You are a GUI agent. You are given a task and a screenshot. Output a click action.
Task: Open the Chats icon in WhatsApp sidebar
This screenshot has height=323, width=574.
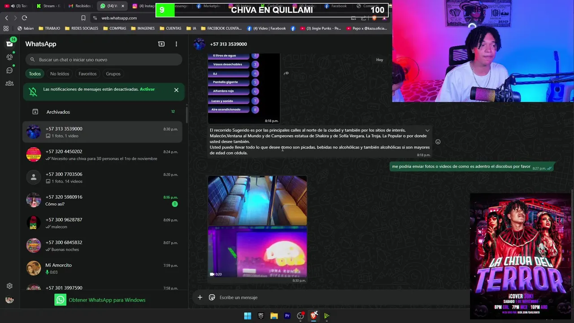click(9, 44)
